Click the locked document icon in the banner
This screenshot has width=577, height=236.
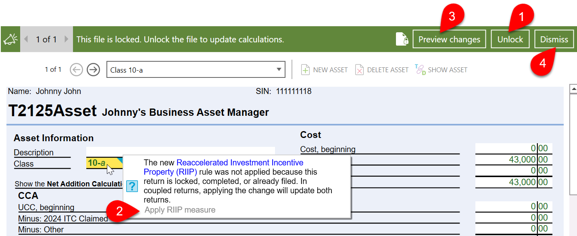pyautogui.click(x=402, y=38)
